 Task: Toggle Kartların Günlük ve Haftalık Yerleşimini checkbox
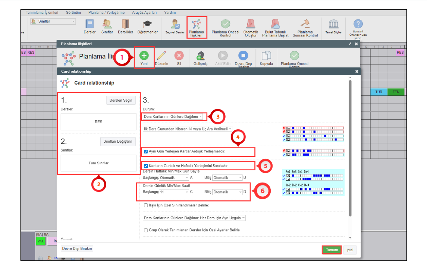(146, 165)
